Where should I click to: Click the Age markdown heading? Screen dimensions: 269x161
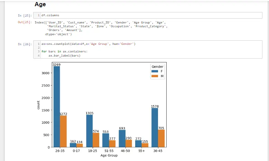pos(40,5)
